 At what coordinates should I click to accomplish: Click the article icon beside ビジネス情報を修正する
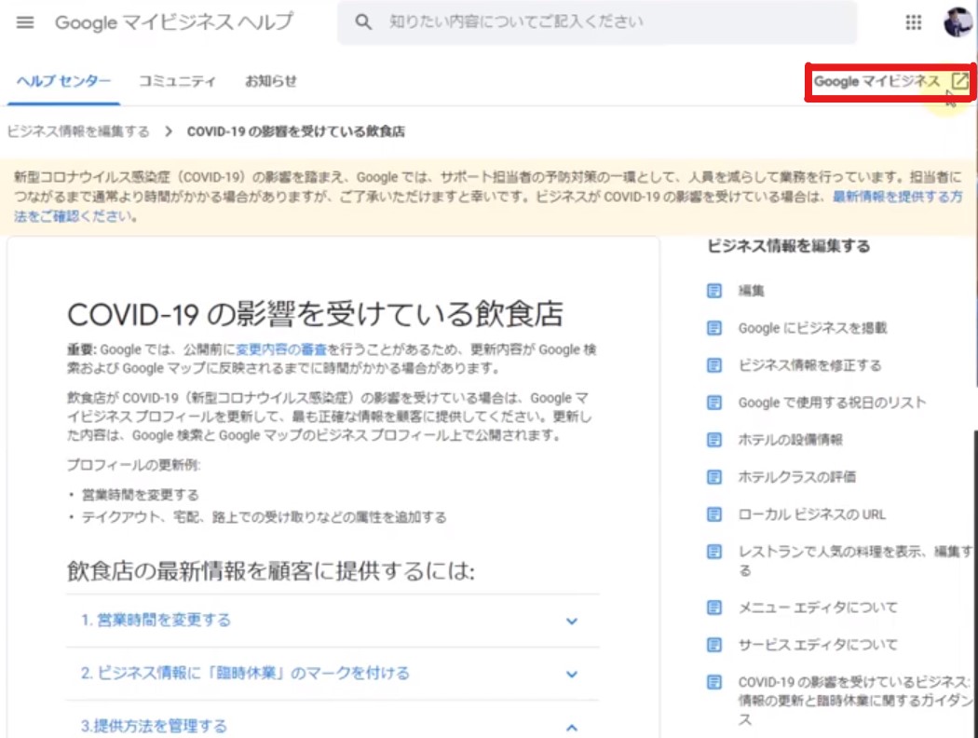click(714, 365)
